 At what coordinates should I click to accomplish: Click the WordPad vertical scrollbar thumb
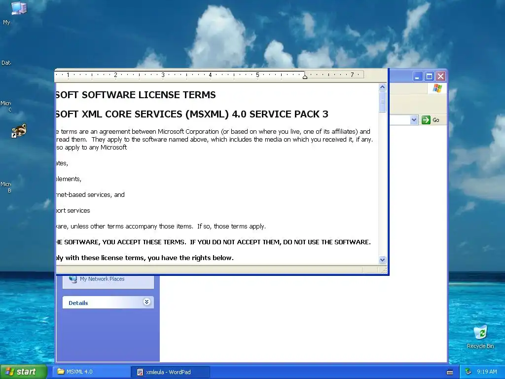382,102
